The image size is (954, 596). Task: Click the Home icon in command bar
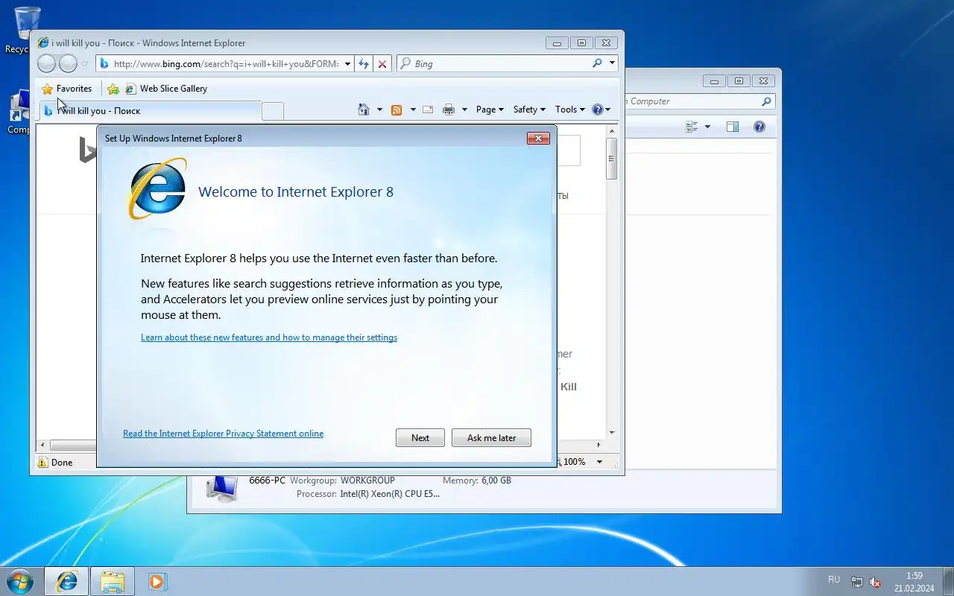364,110
